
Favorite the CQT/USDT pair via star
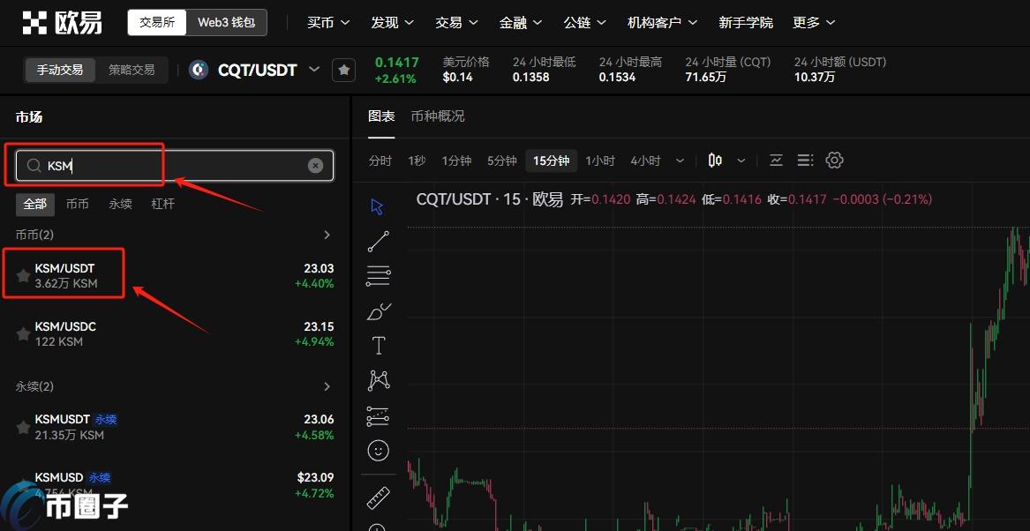click(343, 69)
